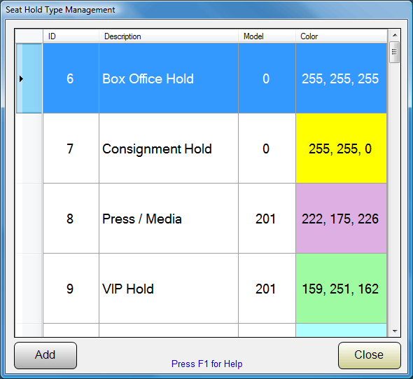The width and height of the screenshot is (413, 379).
Task: Sort by the Description column header
Action: coord(169,36)
